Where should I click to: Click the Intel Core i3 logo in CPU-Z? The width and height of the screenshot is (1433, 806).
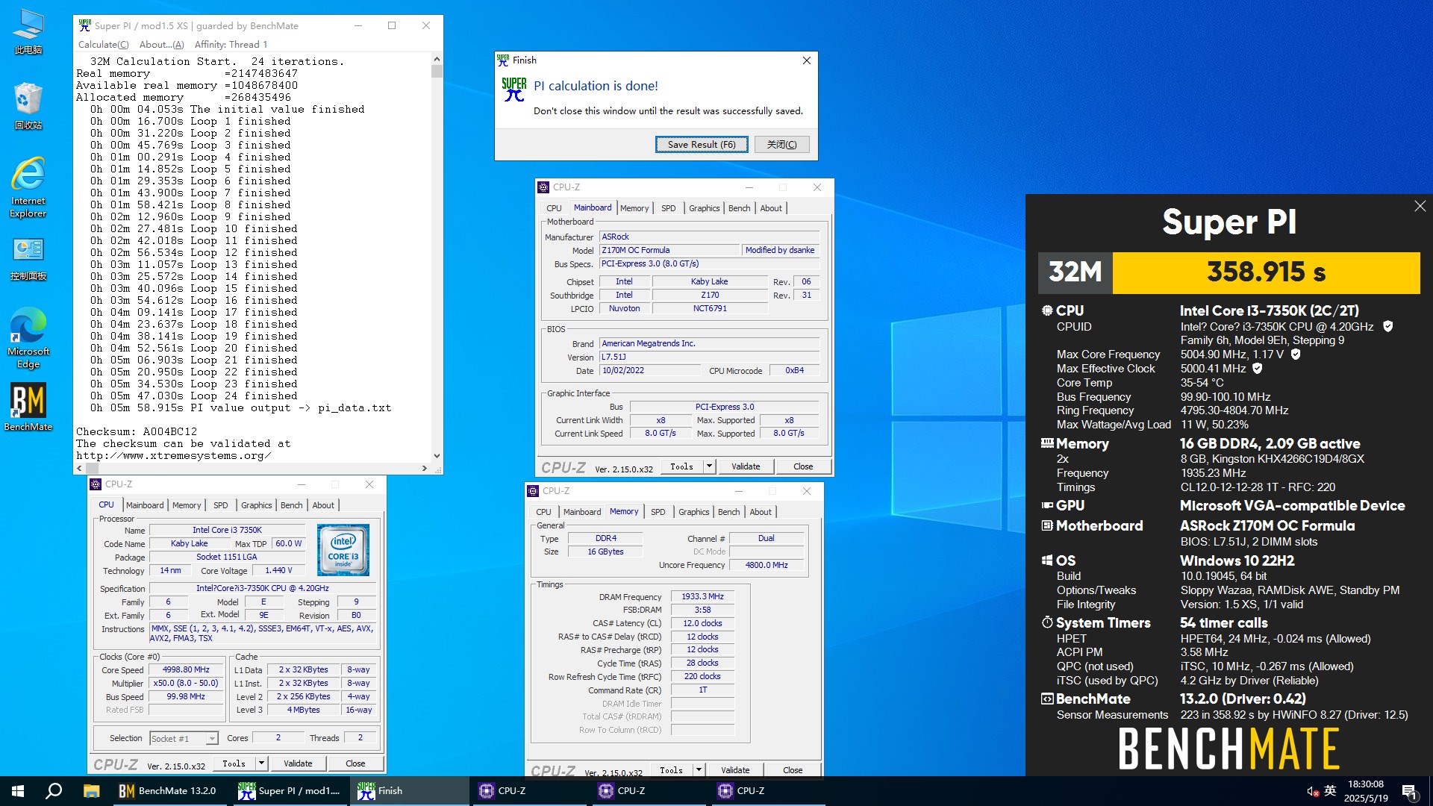pos(343,550)
